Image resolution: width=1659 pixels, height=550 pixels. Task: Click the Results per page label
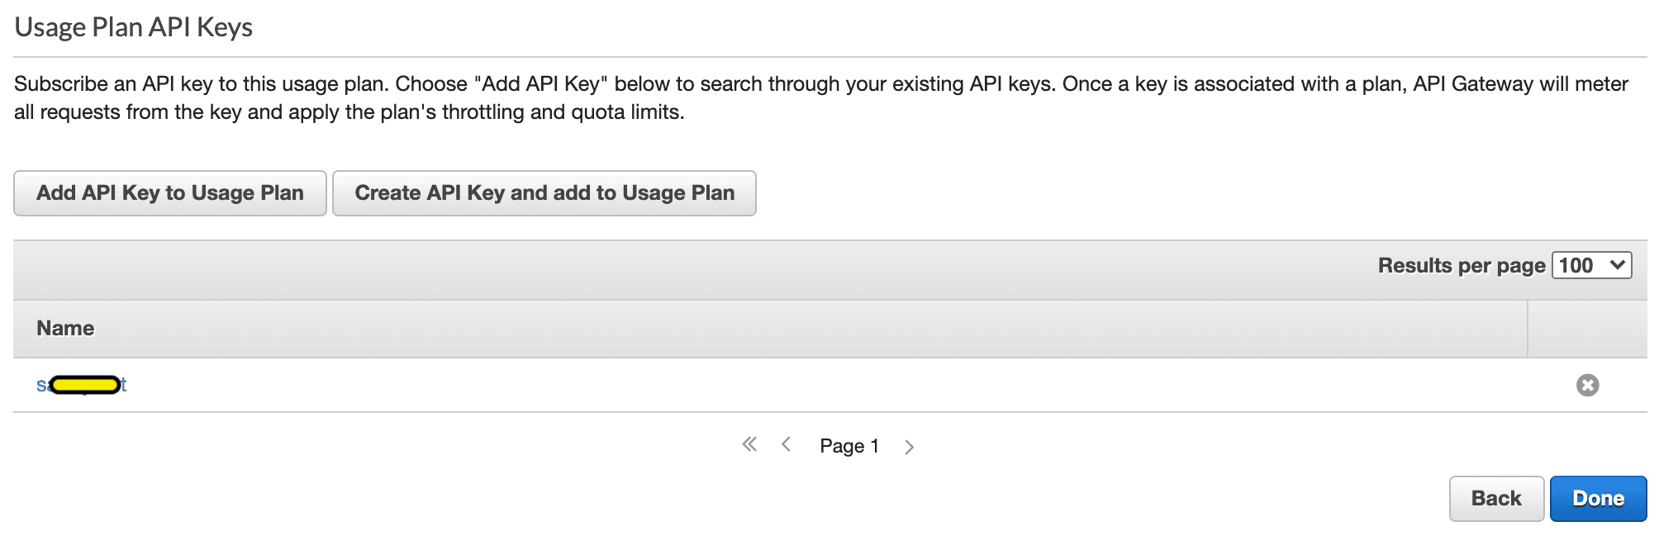pyautogui.click(x=1461, y=266)
